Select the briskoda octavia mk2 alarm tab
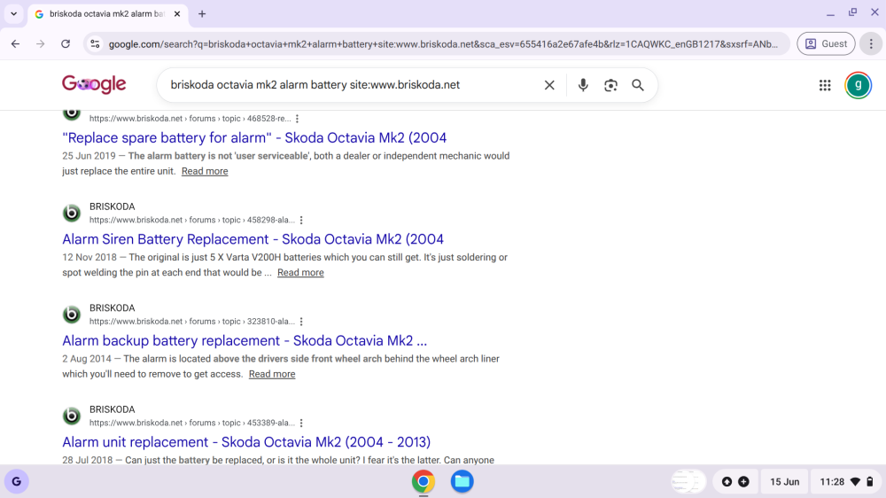The image size is (886, 498). [107, 13]
